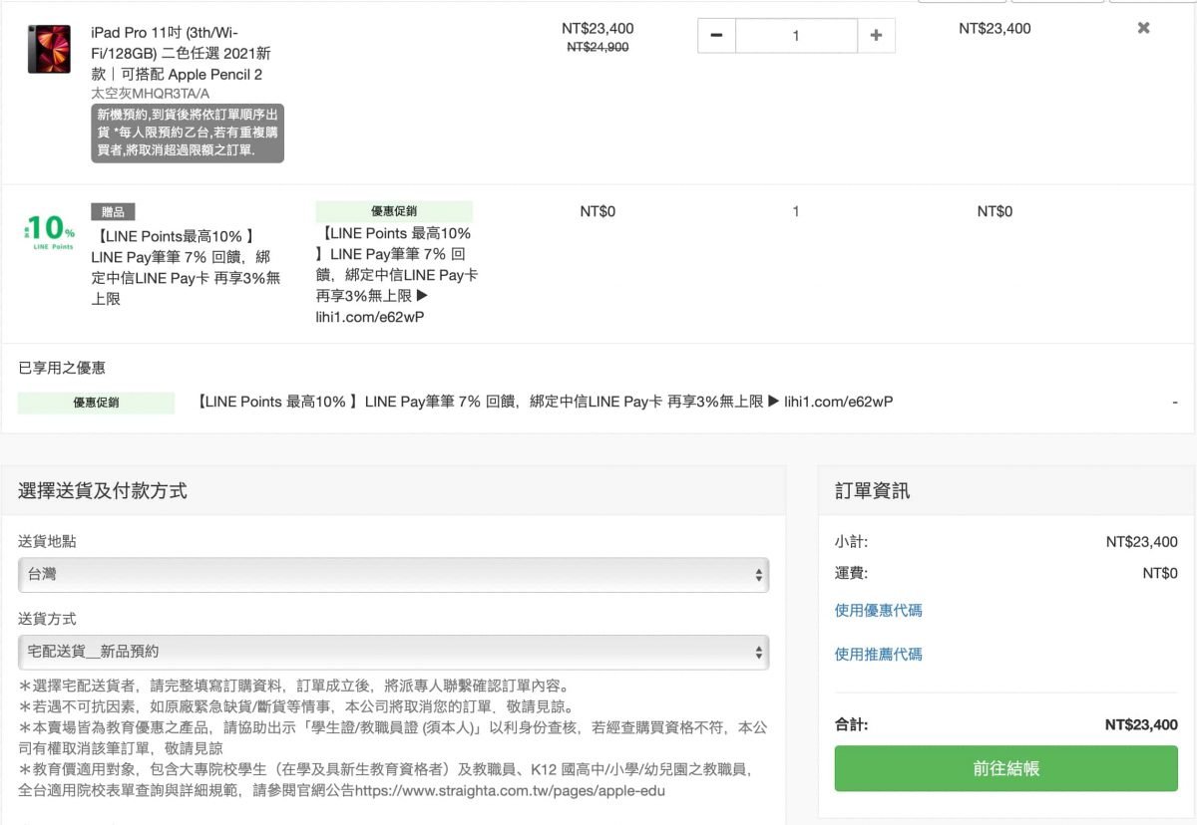Click the 送貨方式 label

pyautogui.click(x=47, y=619)
